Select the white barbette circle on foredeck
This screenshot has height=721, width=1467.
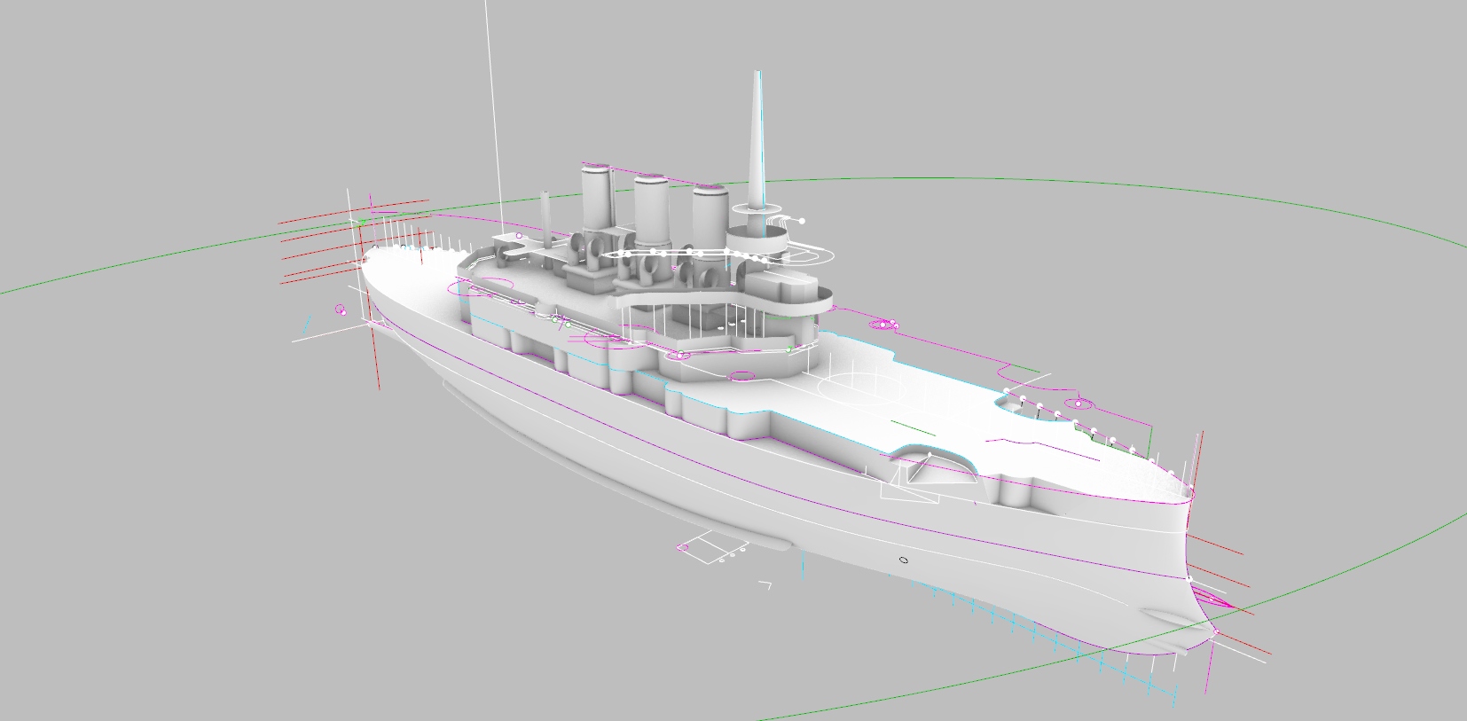click(x=858, y=388)
